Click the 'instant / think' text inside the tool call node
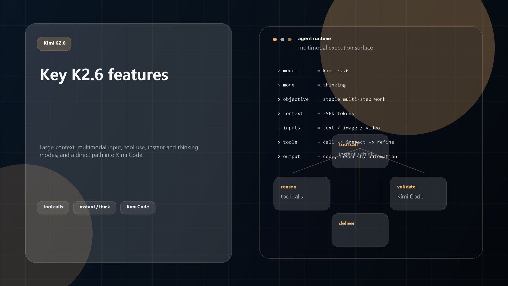The image size is (508, 286). point(356,154)
